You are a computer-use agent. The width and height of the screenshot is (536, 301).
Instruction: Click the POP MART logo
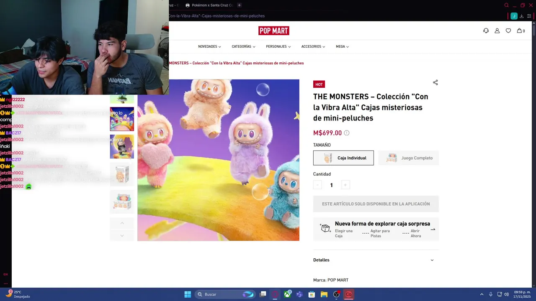273,31
